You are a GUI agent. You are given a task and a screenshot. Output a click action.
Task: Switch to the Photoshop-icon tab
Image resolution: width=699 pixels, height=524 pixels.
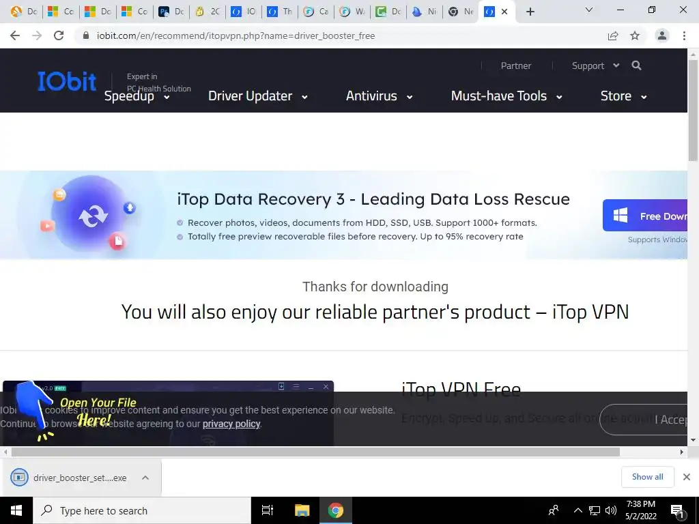(x=171, y=12)
